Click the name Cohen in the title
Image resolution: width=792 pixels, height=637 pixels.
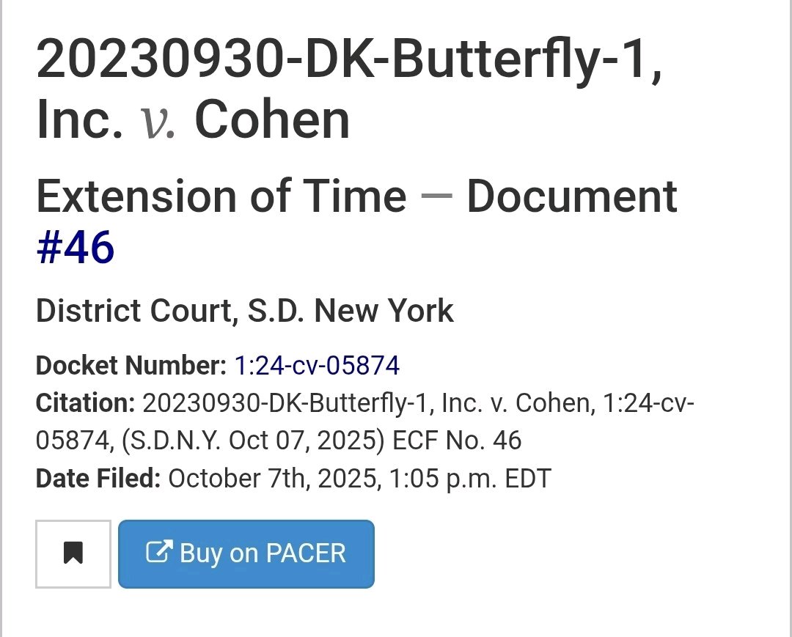coord(272,120)
